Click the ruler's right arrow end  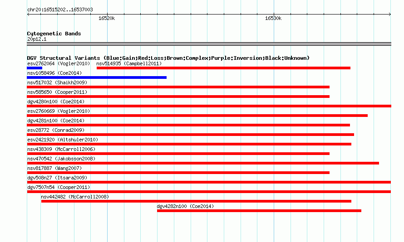point(390,14)
